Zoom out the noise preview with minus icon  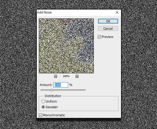click(x=56, y=77)
